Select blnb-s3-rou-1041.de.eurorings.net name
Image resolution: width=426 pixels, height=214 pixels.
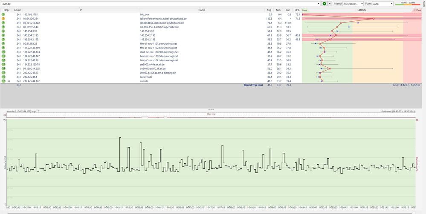(159, 60)
